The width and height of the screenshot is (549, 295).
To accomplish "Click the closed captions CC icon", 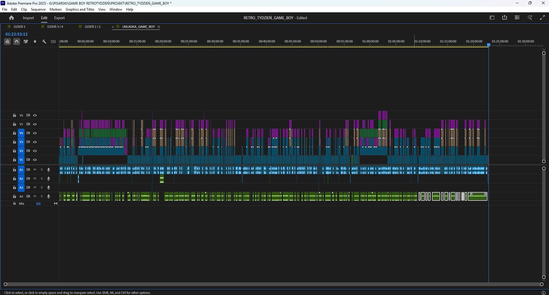I will pyautogui.click(x=53, y=42).
